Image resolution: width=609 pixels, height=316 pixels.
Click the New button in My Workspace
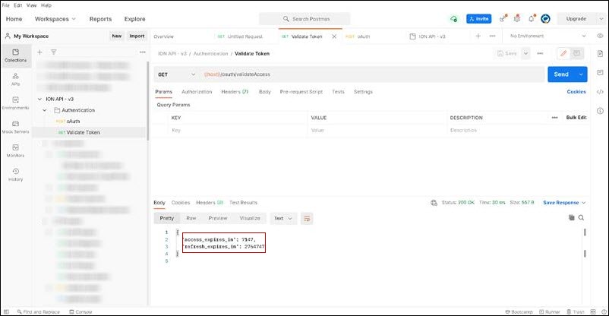click(116, 36)
